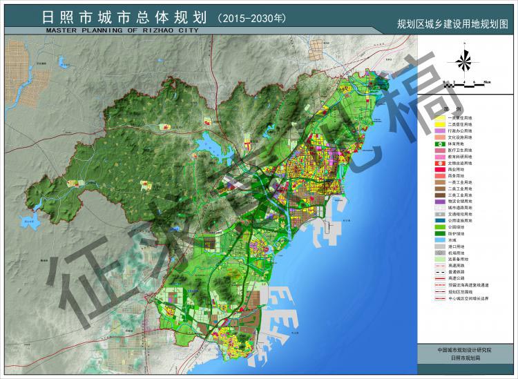Viewport: 518px width, 379px height.
Task: Click the ordinary railway (普通铁路) line symbol
Action: [439, 272]
